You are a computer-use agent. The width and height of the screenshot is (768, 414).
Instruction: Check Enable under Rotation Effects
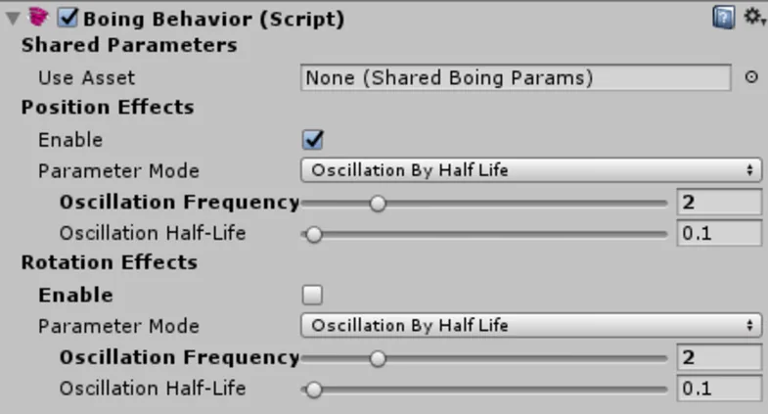click(x=313, y=295)
